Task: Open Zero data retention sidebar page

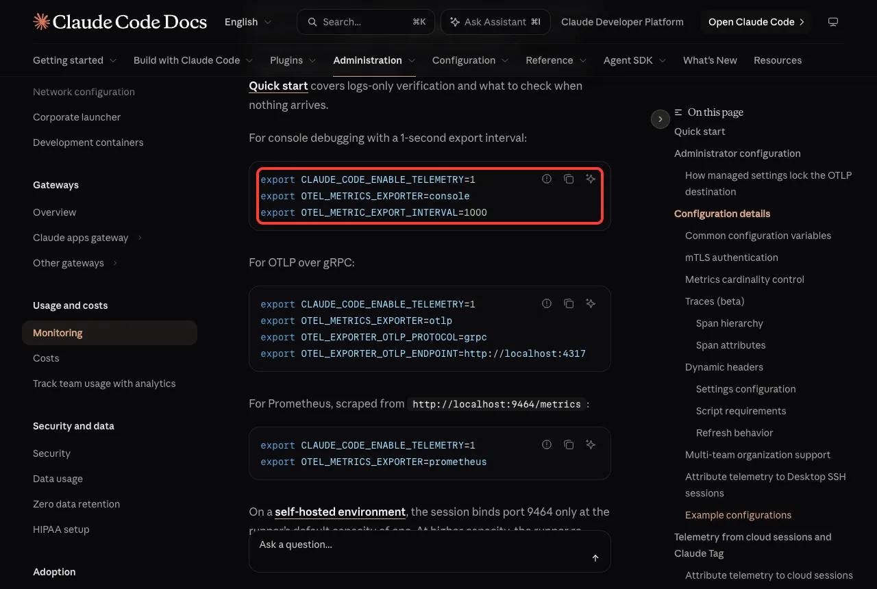Action: click(76, 504)
